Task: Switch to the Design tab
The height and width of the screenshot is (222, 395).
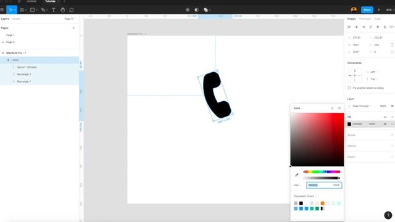Action: [x=352, y=18]
